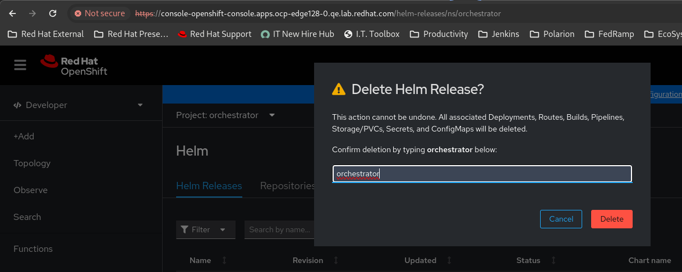Open the Red Hat Support bookmark
Screen dimensions: 682x272
point(214,34)
